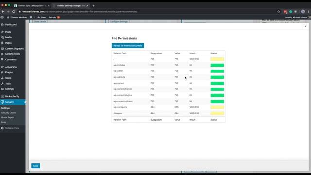
Task: Click Configure Settings button behind dialog
Action: point(119,21)
